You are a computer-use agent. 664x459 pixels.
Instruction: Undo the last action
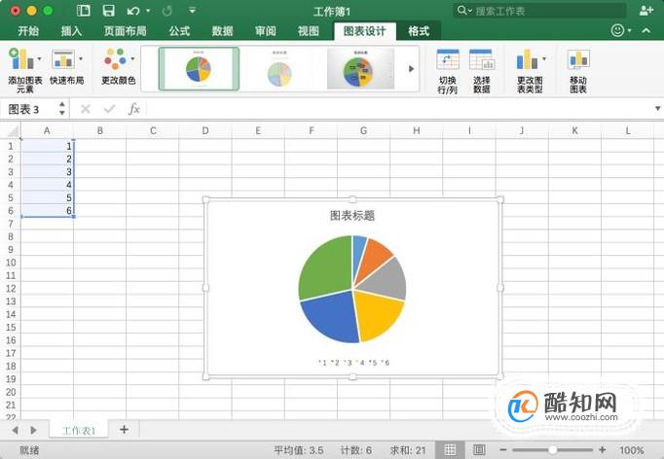(133, 11)
